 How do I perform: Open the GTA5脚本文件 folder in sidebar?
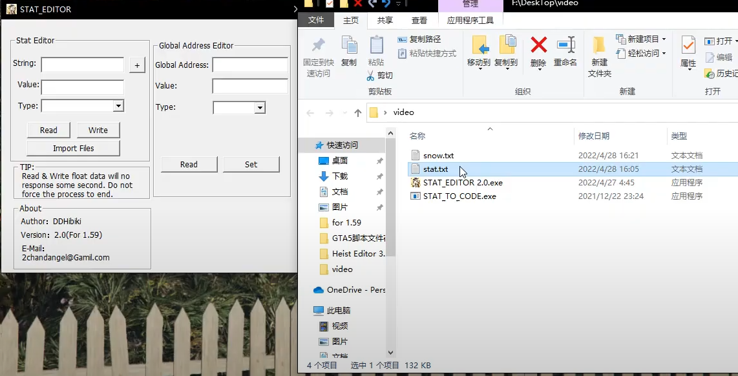click(359, 238)
